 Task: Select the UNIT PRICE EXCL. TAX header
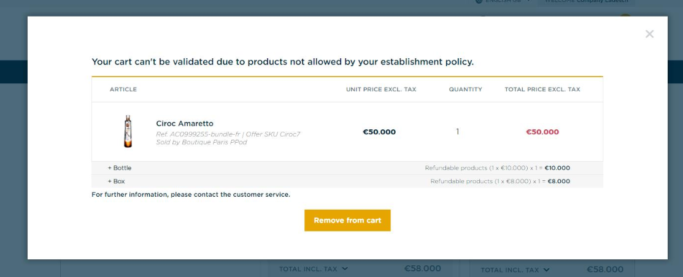tap(381, 89)
